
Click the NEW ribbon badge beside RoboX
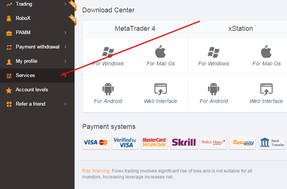(73, 19)
